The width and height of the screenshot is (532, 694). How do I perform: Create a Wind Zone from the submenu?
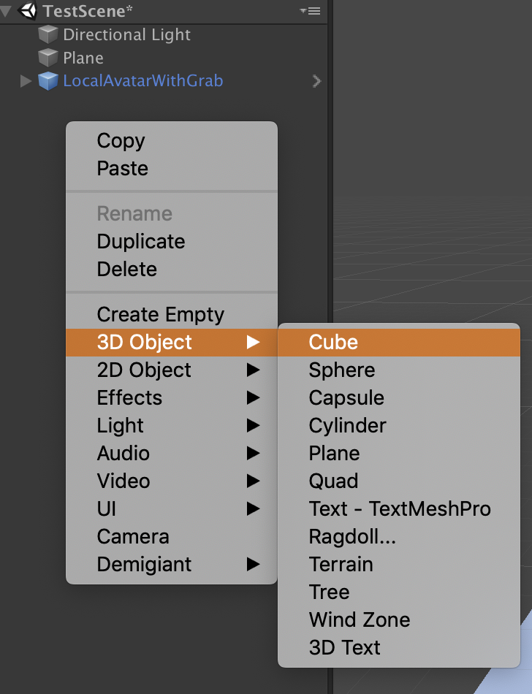[x=399, y=619]
